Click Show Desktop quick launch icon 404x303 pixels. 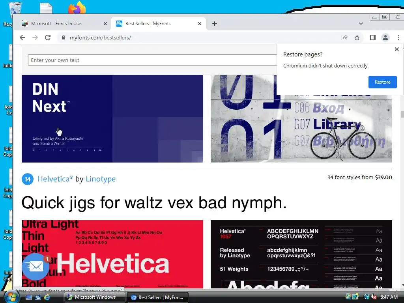pyautogui.click(x=28, y=297)
